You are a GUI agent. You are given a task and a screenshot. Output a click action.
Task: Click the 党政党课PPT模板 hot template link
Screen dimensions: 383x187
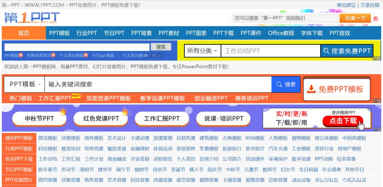coord(109,98)
